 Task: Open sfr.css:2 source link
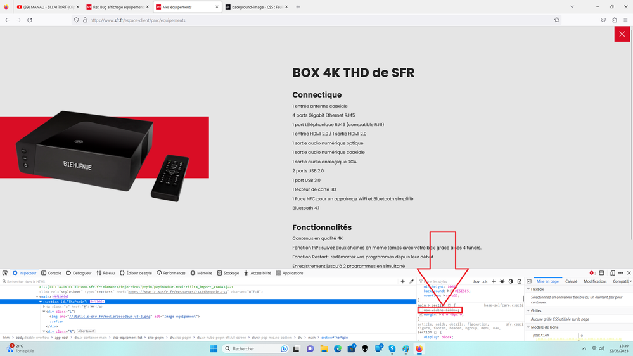(x=515, y=324)
